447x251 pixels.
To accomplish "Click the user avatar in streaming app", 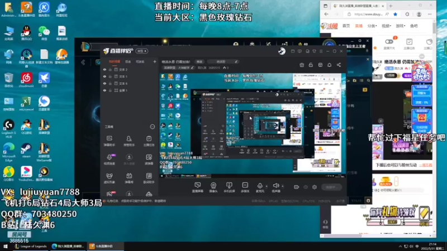I will click(282, 51).
